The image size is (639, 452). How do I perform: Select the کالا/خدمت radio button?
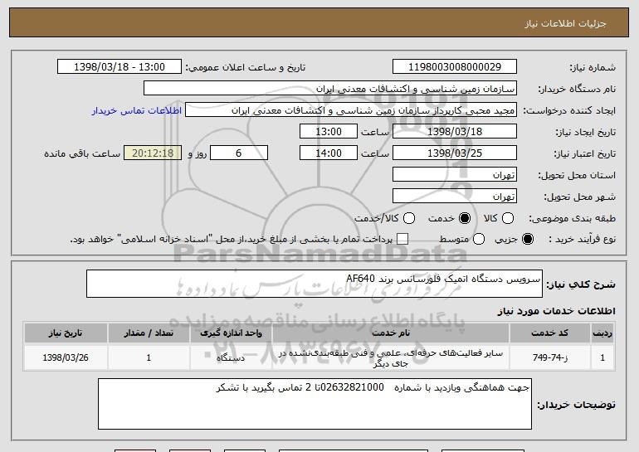(409, 218)
